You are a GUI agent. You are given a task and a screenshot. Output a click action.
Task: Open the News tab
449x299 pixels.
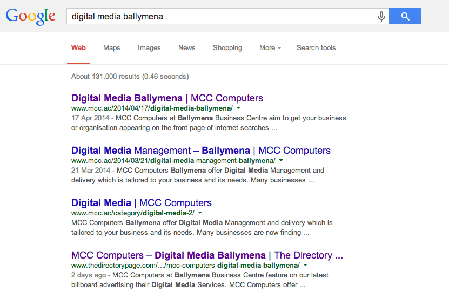coord(187,48)
